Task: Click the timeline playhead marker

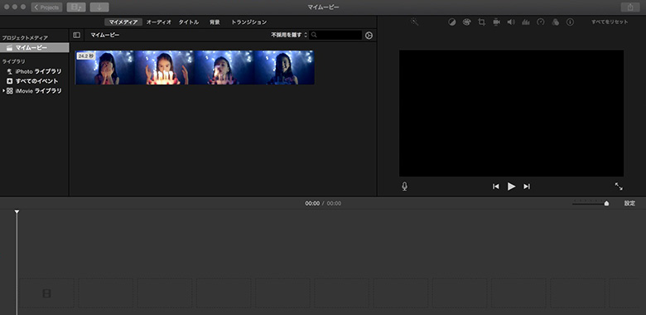Action: point(17,211)
